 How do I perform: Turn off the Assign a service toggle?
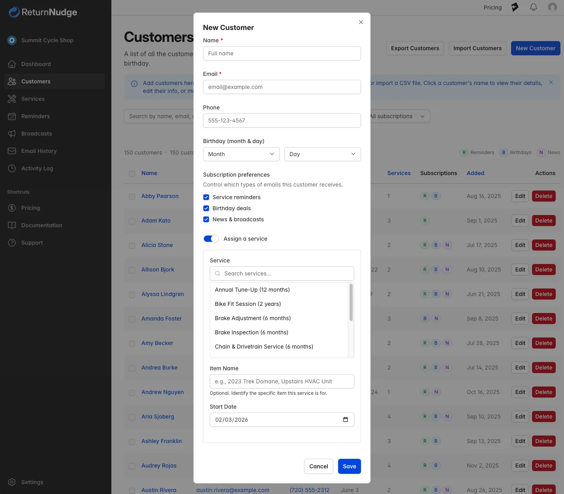pos(211,239)
